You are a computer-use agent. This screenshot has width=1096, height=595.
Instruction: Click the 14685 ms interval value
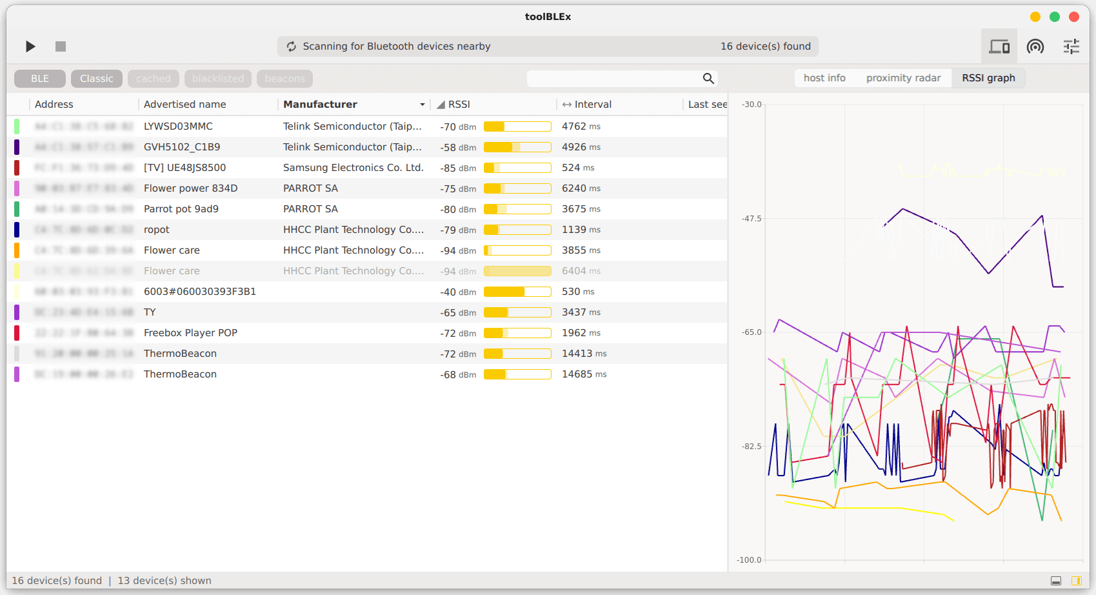pos(584,374)
